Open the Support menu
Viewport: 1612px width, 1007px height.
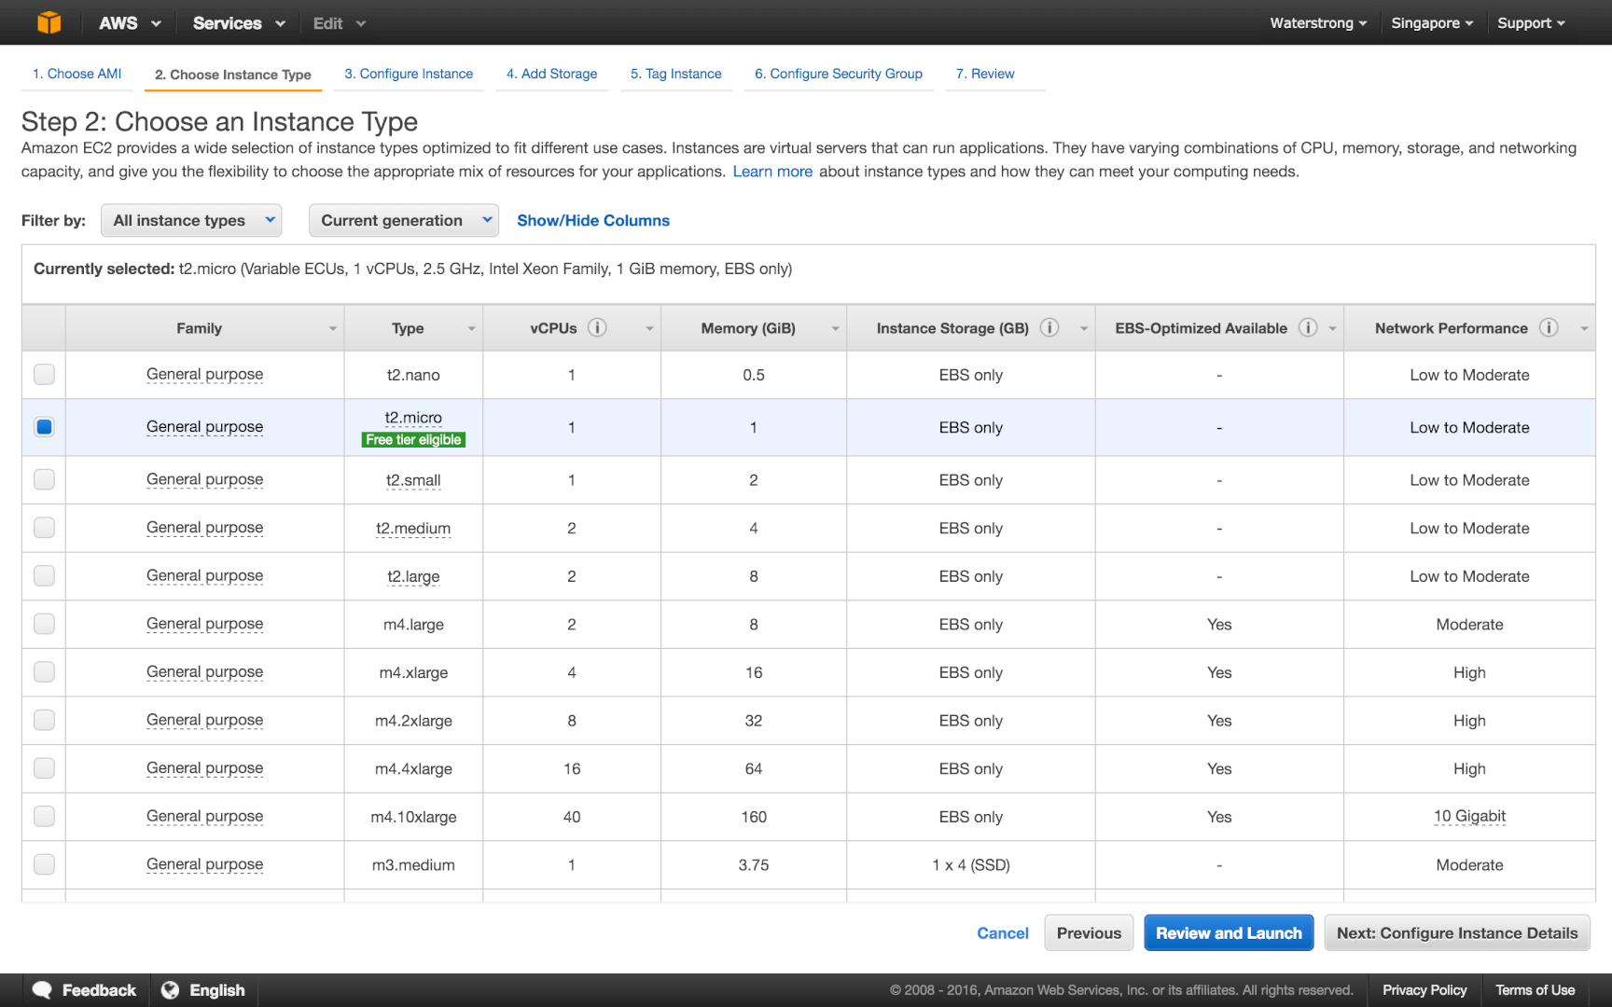[1531, 22]
